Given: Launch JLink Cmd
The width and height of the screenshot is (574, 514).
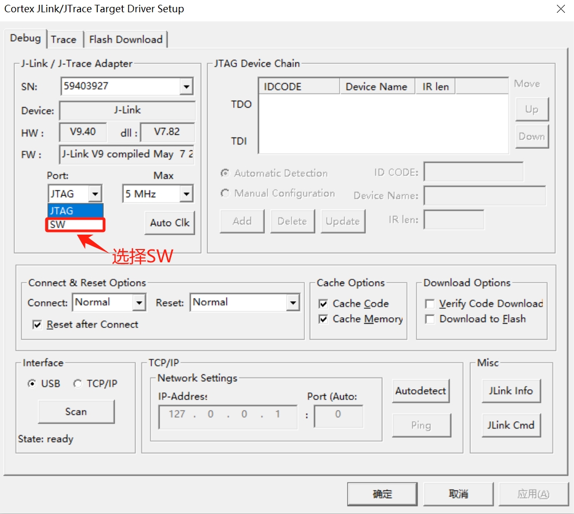Looking at the screenshot, I should tap(510, 425).
